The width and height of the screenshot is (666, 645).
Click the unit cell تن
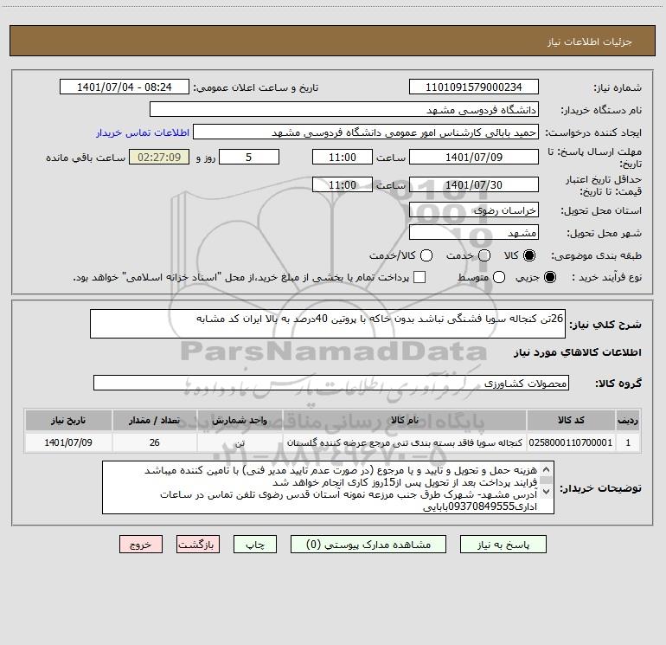point(240,442)
